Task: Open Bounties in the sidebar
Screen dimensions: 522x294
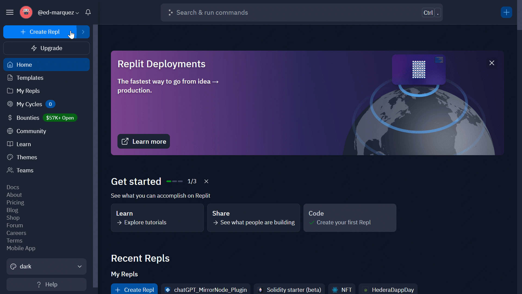Action: click(28, 118)
